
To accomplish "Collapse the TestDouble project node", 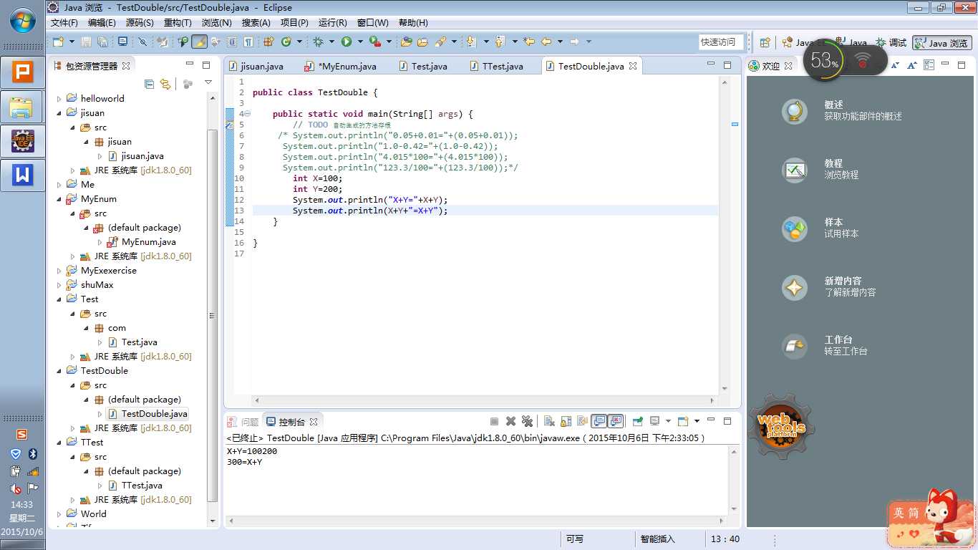I will click(59, 371).
